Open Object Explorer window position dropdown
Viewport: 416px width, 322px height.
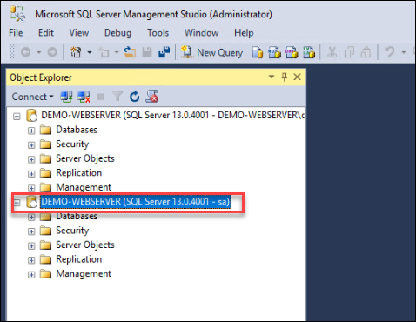click(x=272, y=77)
